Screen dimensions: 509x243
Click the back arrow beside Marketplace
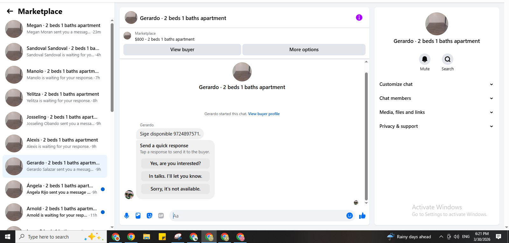coord(10,11)
